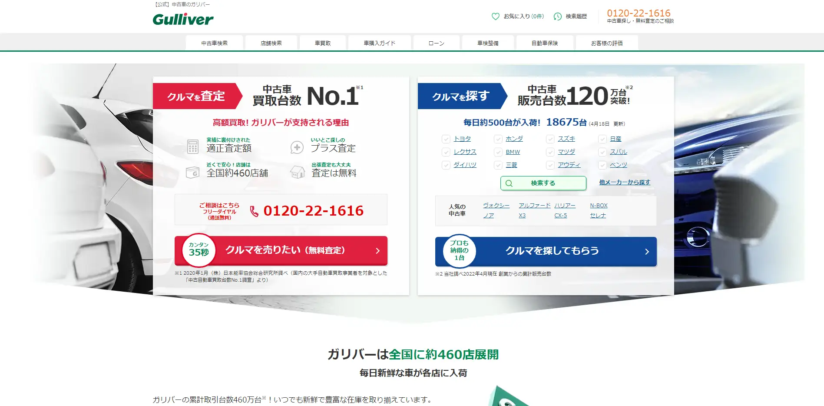Click 高額買取! ガリバーが支持される理由 heading
Image resolution: width=824 pixels, height=406 pixels.
click(281, 123)
